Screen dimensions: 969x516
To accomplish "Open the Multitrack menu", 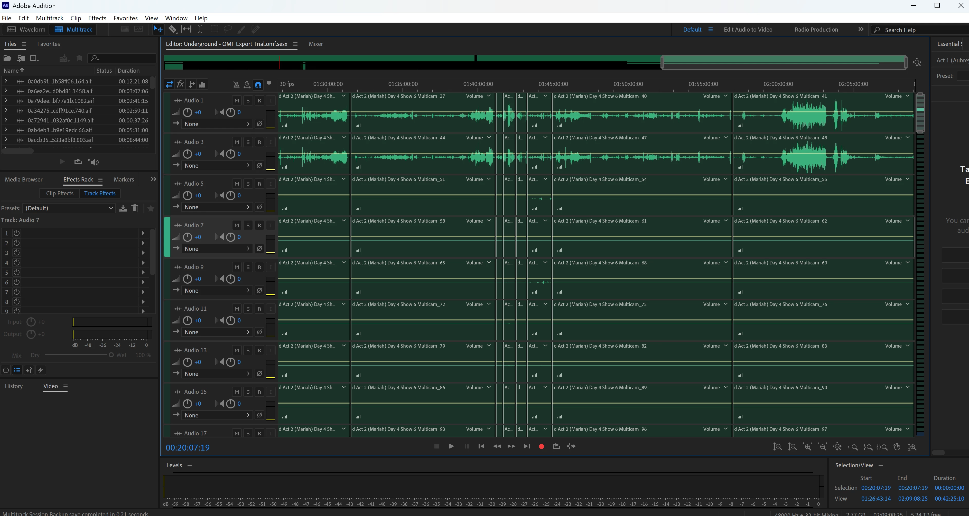I will click(49, 18).
